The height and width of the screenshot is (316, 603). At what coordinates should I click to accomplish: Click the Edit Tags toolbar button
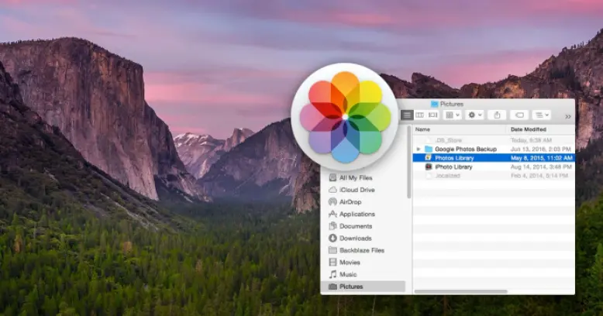coord(519,115)
